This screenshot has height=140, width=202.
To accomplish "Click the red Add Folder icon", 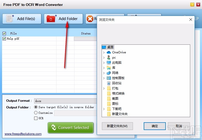I will pyautogui.click(x=52, y=18).
